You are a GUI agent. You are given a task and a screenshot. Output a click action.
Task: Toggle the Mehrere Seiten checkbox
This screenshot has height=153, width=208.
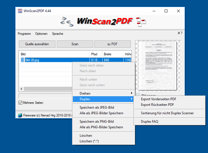coord(20,103)
